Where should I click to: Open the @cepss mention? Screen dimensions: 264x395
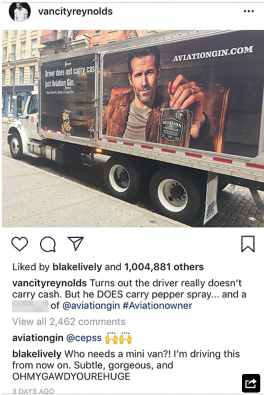coord(84,338)
